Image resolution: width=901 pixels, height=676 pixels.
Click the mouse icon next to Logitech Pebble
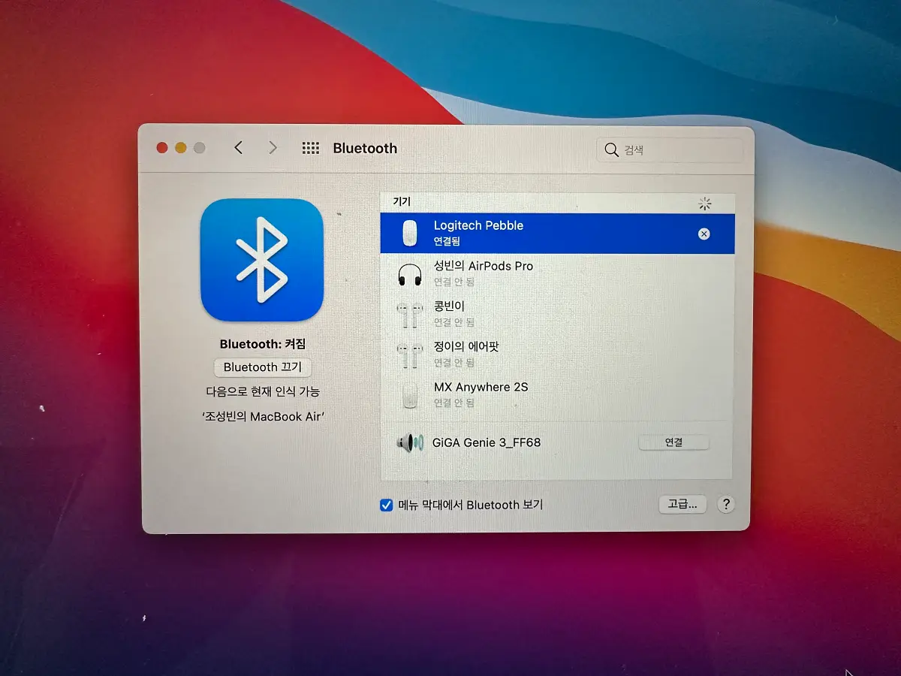click(410, 234)
